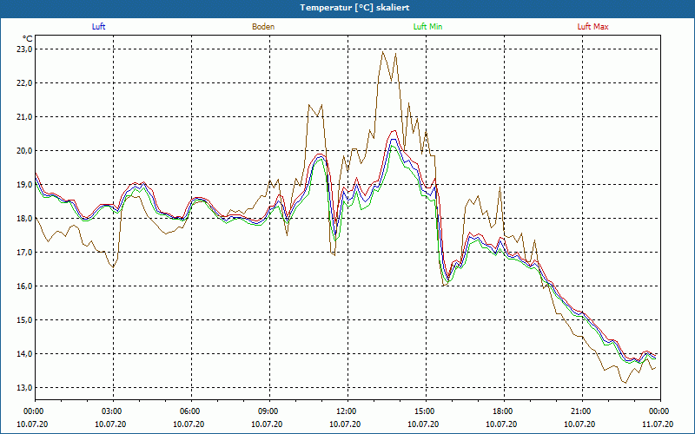
Task: Click the 17,0 y-axis label
Action: point(25,252)
